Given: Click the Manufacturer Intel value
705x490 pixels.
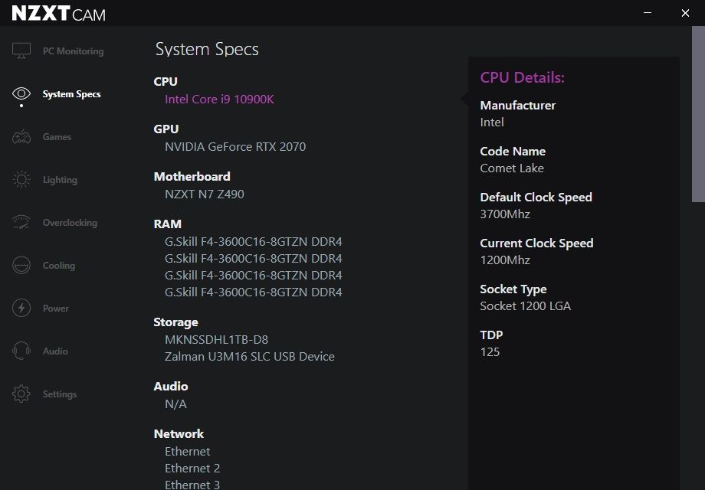Looking at the screenshot, I should pyautogui.click(x=492, y=122).
